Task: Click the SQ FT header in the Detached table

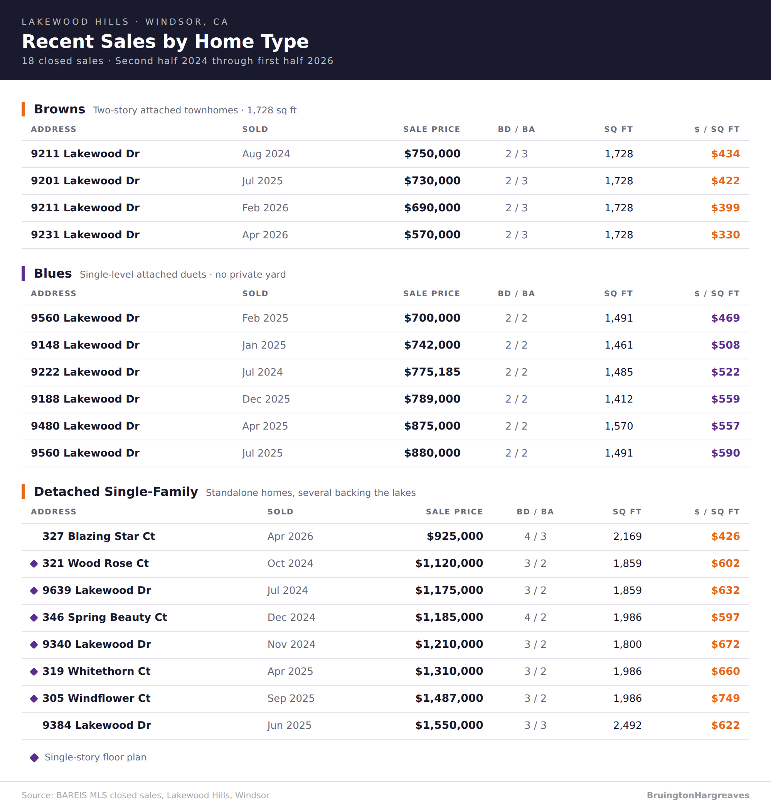Action: click(627, 512)
